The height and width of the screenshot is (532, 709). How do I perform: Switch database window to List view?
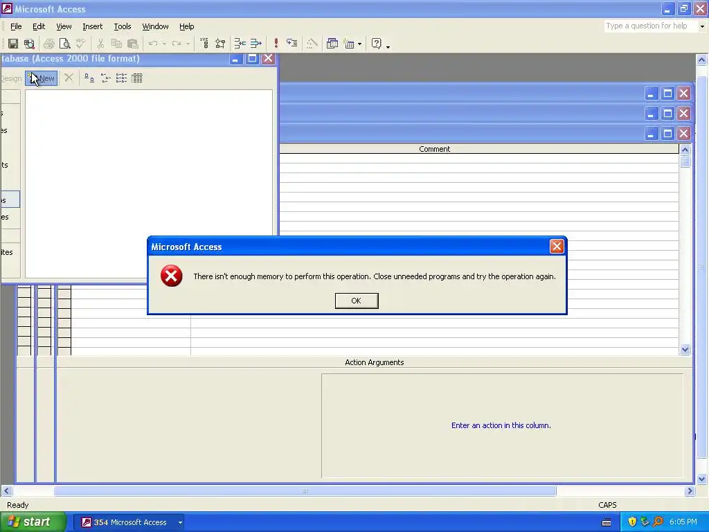click(x=121, y=78)
